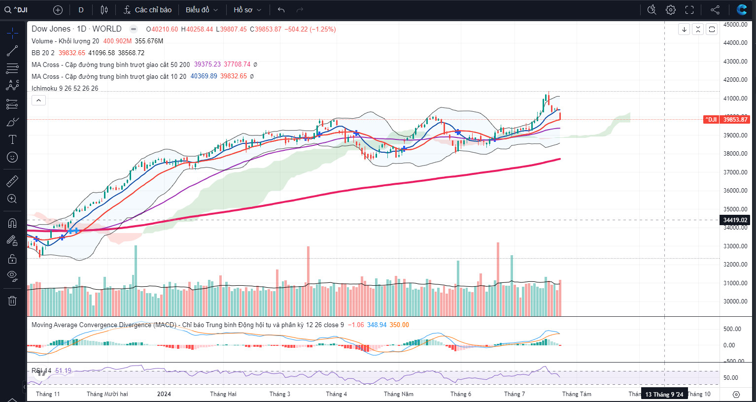Image resolution: width=756 pixels, height=402 pixels.
Task: Click the ^DJI 39853.87 price label
Action: (726, 119)
